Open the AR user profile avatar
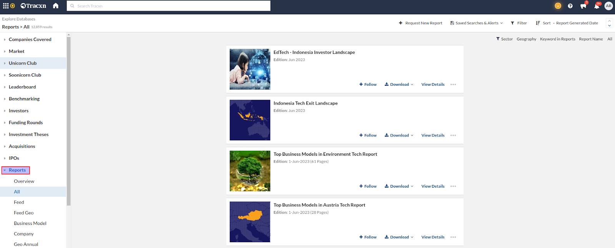615x248 pixels. coord(608,6)
